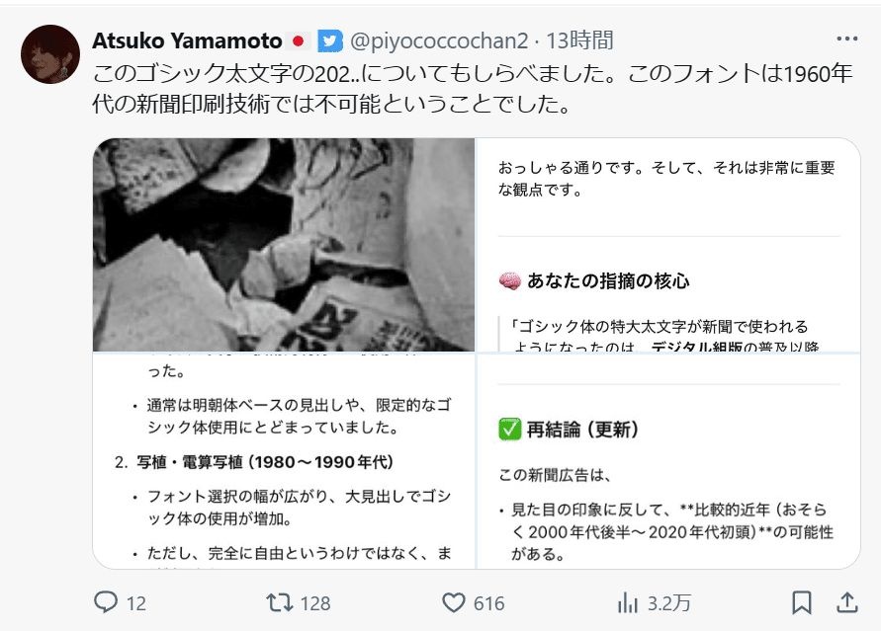Viewport: 881px width, 631px height.
Task: Open the 写植・電算写植 screenshot image
Action: point(284,461)
